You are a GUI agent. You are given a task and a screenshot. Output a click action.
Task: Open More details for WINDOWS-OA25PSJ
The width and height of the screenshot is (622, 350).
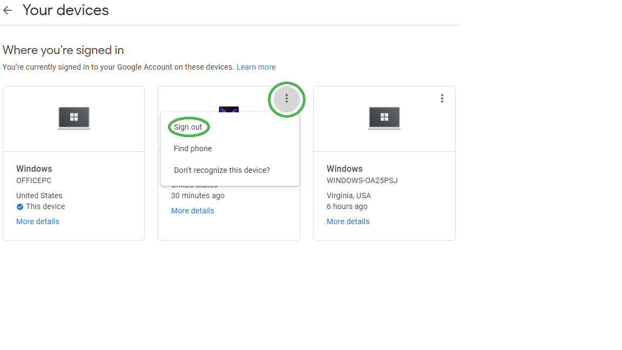(348, 221)
